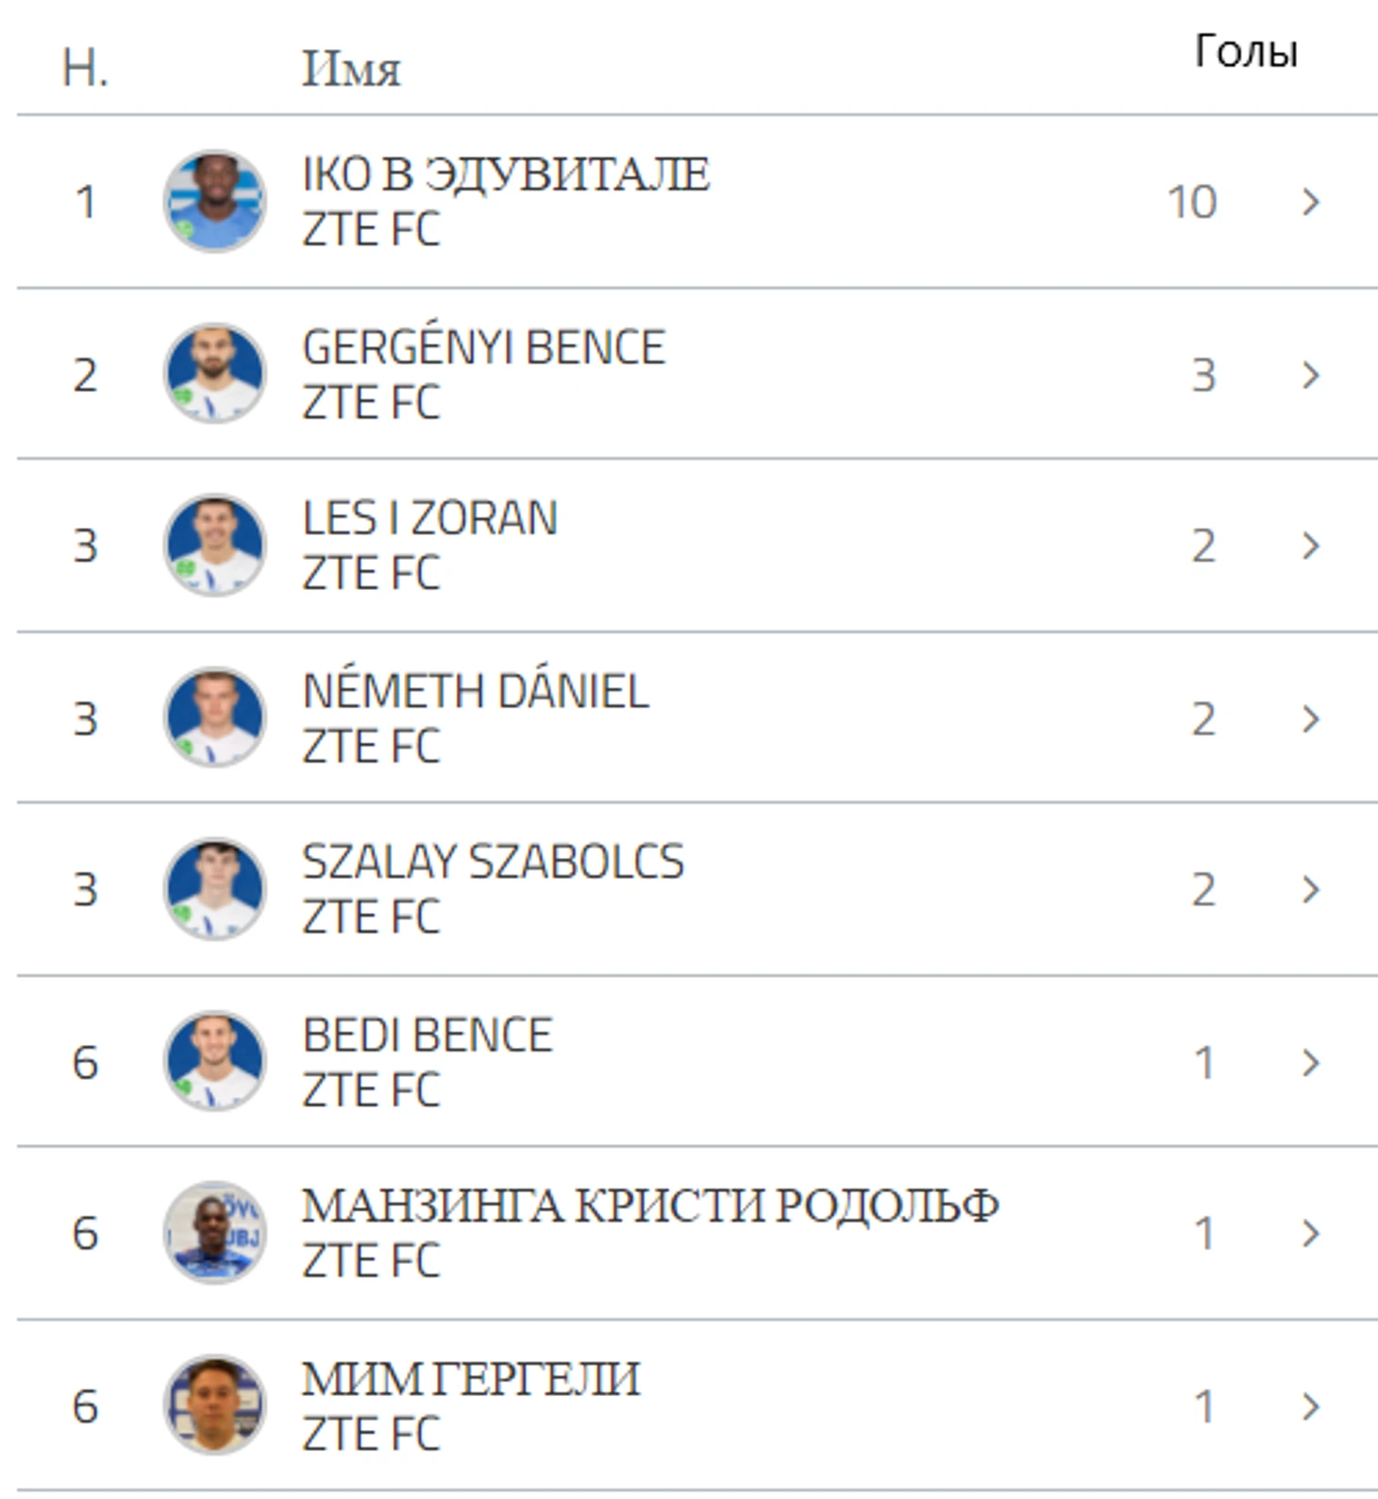Expand Мим Гергели row arrow
Viewport: 1378px width, 1499px height.
(x=1310, y=1406)
